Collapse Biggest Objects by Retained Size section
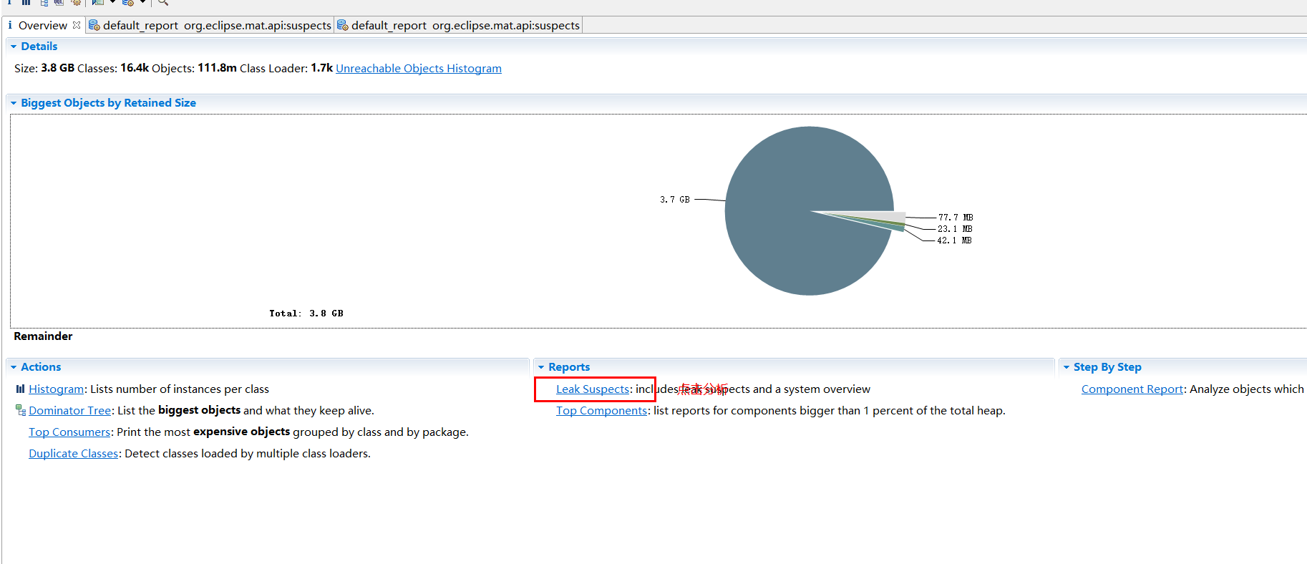Image resolution: width=1307 pixels, height=564 pixels. (x=14, y=103)
